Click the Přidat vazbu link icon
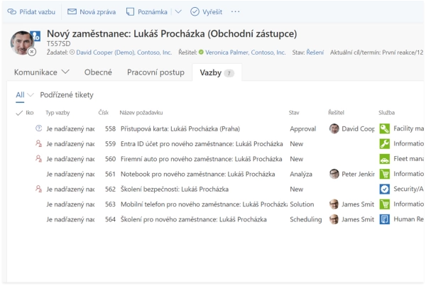The height and width of the screenshot is (286, 426). [11, 11]
